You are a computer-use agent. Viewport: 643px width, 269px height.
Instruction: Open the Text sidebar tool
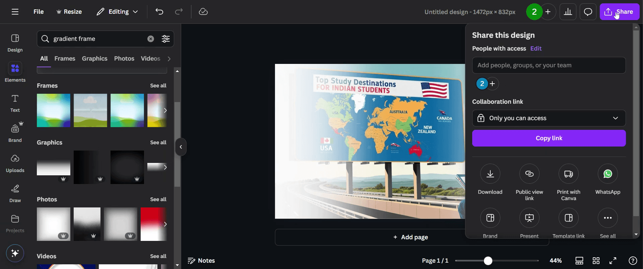(15, 103)
